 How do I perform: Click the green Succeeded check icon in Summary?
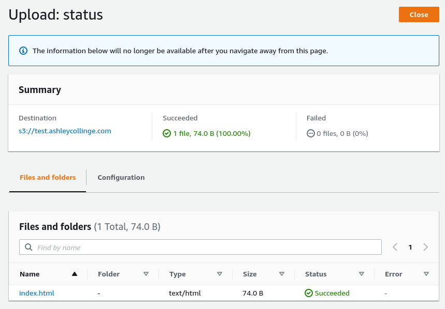(x=167, y=133)
